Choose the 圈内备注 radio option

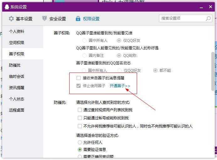[x=84, y=56]
